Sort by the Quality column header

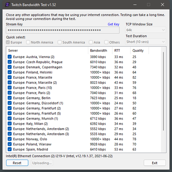click(x=140, y=50)
